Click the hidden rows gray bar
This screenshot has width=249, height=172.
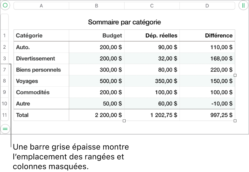pyautogui.click(x=5, y=64)
